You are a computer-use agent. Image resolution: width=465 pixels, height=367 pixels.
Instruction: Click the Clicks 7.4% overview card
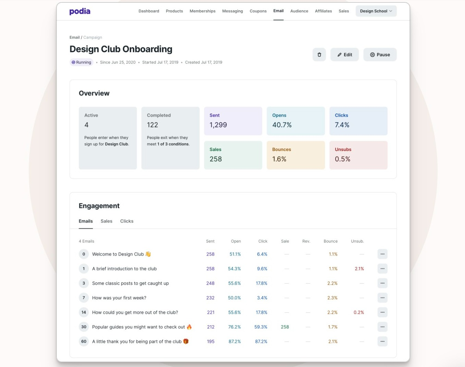(x=359, y=121)
